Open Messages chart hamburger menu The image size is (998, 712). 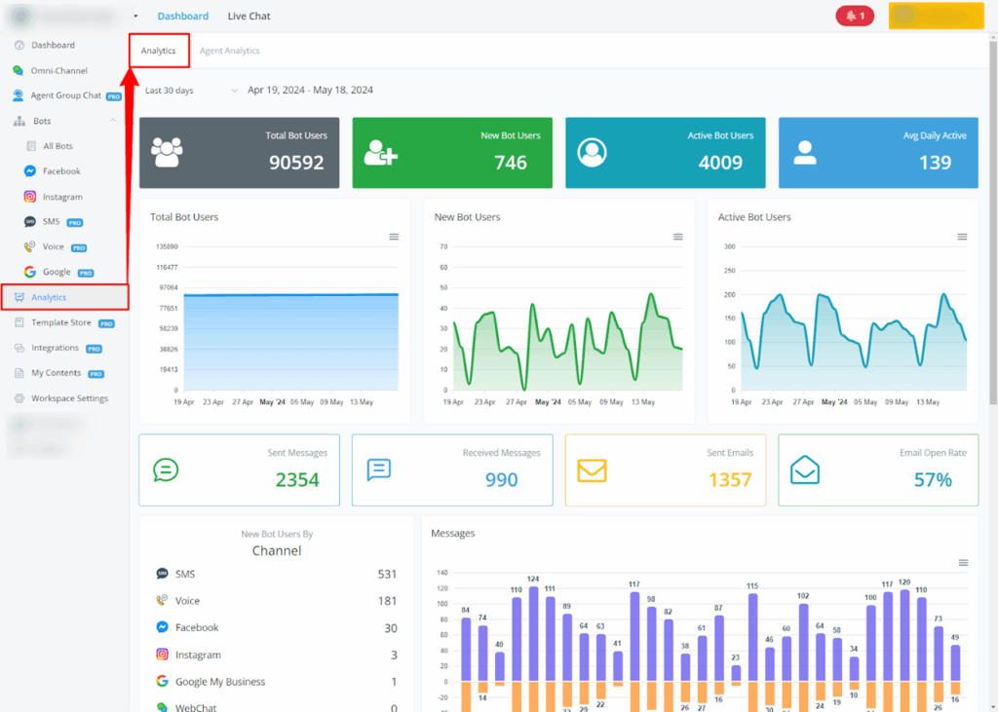963,563
